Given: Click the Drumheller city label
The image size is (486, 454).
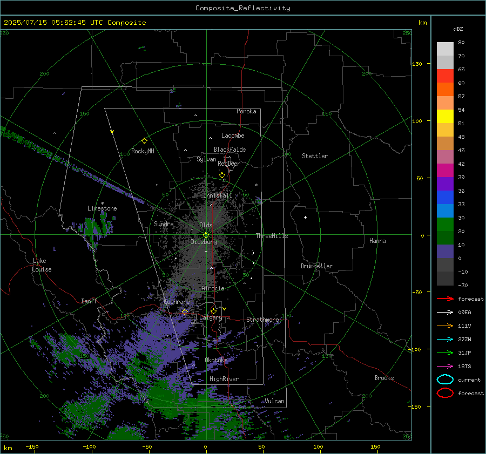Looking at the screenshot, I should tap(316, 266).
